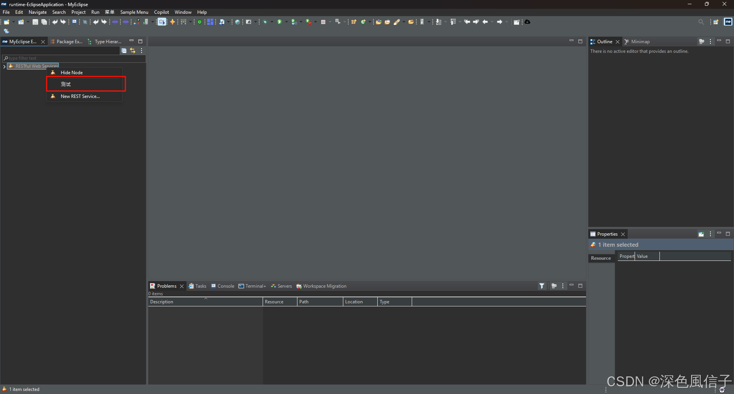The height and width of the screenshot is (394, 734).
Task: Click the Properties panel toolbar pin icon
Action: (x=701, y=234)
